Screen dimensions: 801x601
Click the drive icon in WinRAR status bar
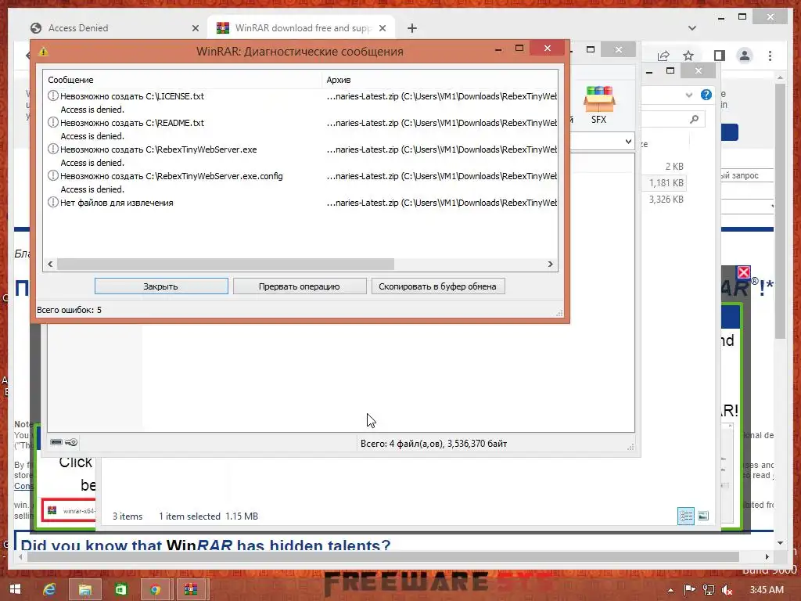click(x=56, y=442)
